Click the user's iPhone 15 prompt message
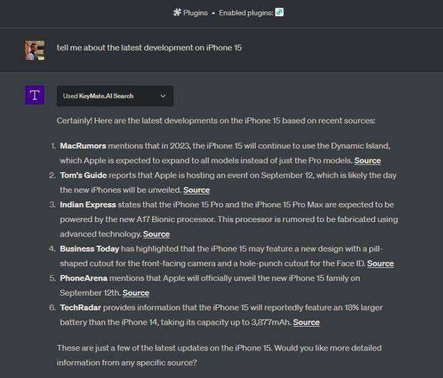Image resolution: width=443 pixels, height=378 pixels. coord(149,48)
